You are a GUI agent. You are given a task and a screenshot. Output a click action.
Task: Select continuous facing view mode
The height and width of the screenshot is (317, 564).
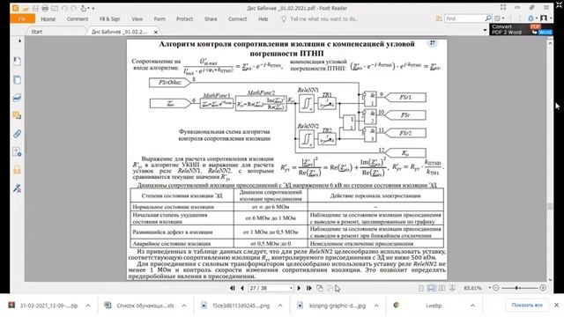452,288
